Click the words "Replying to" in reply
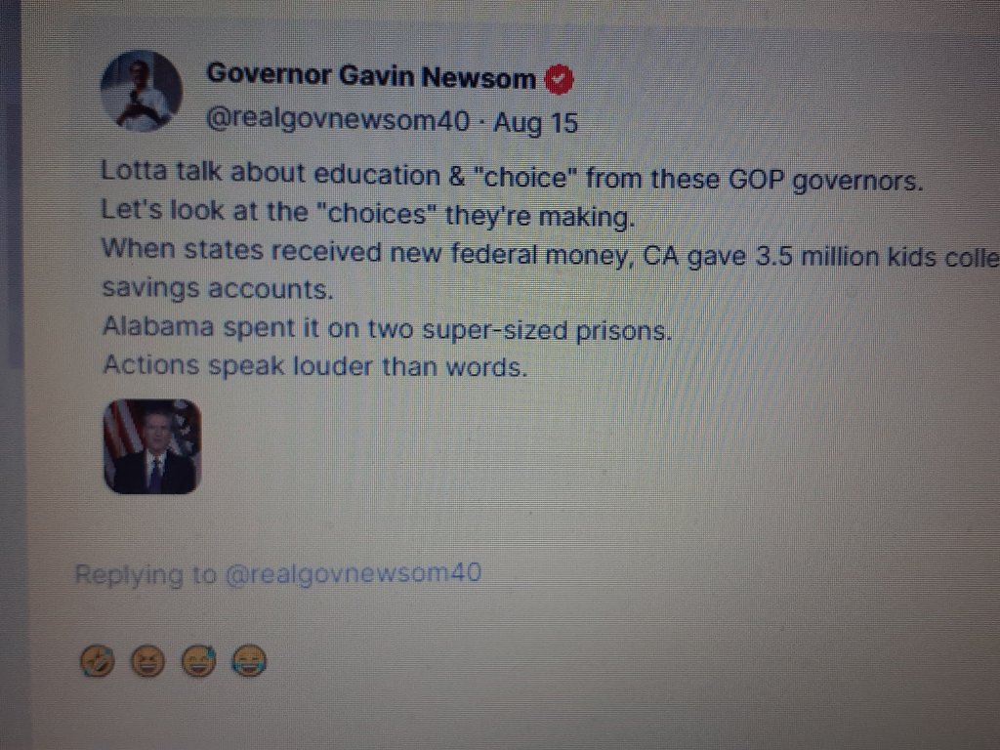1000x750 pixels. 146,574
